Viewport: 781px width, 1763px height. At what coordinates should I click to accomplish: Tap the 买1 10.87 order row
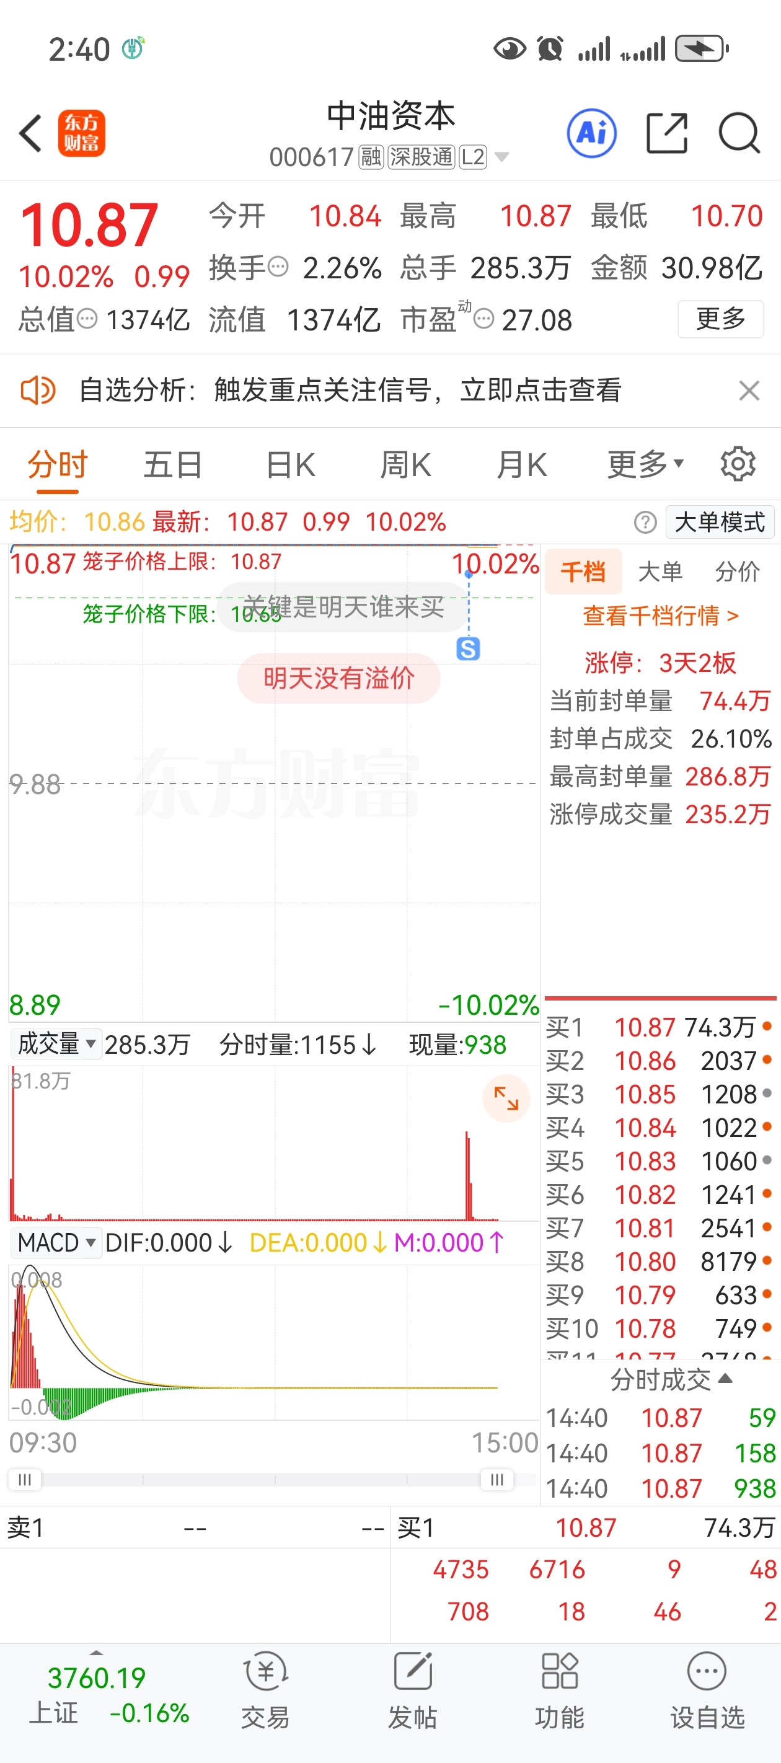point(660,1027)
